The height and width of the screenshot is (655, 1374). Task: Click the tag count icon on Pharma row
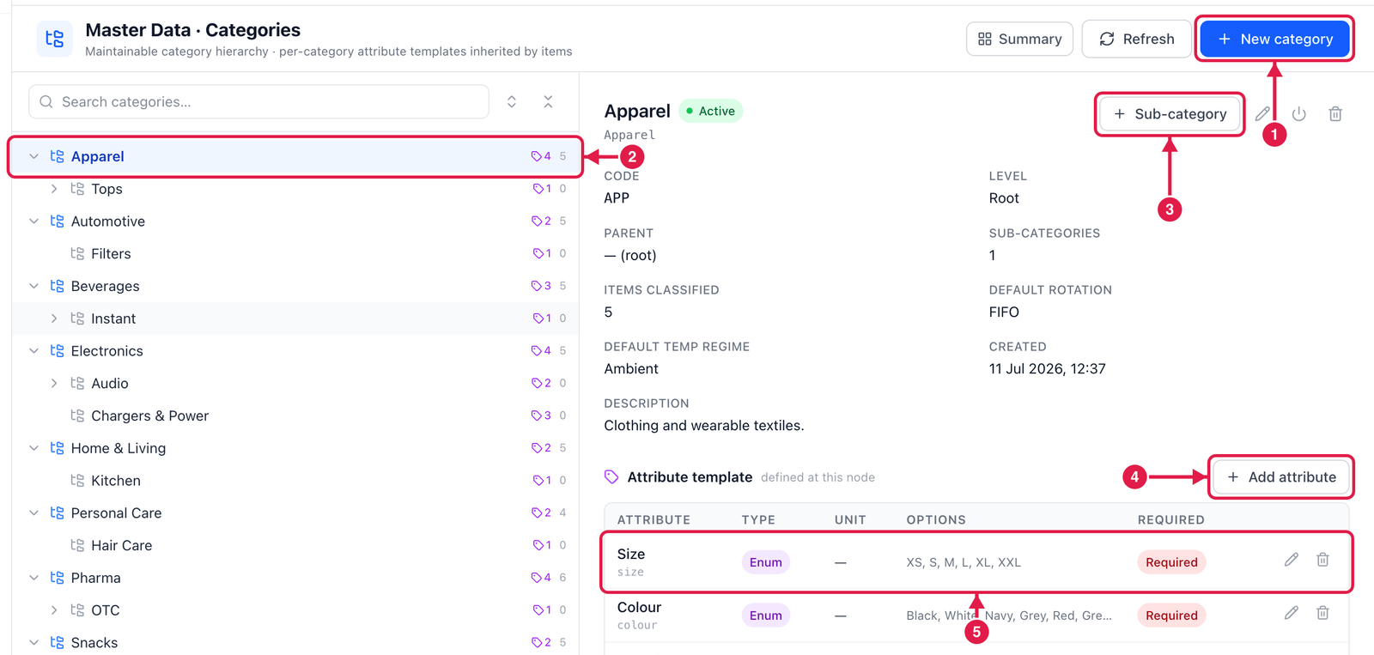(537, 578)
